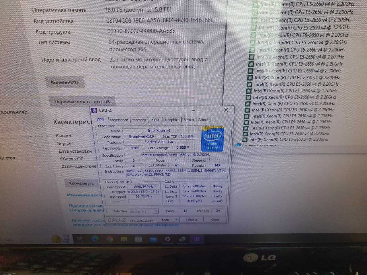This screenshot has height=275, width=367.
Task: Open the yellow File Explorer taskbar icon
Action: (x=124, y=239)
